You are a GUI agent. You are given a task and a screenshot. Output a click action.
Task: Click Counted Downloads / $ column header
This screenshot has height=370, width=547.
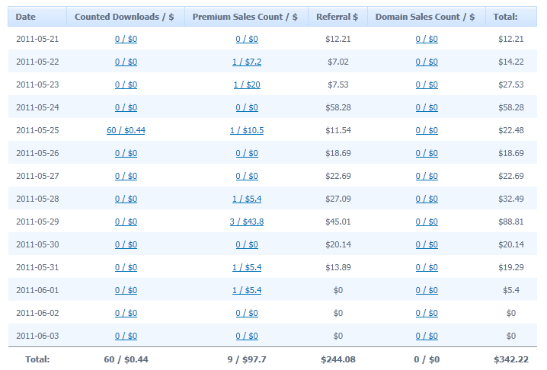tap(126, 17)
